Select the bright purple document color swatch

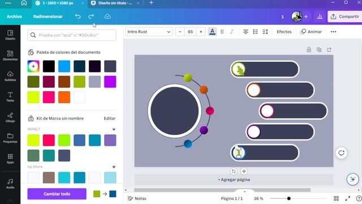pos(110,82)
